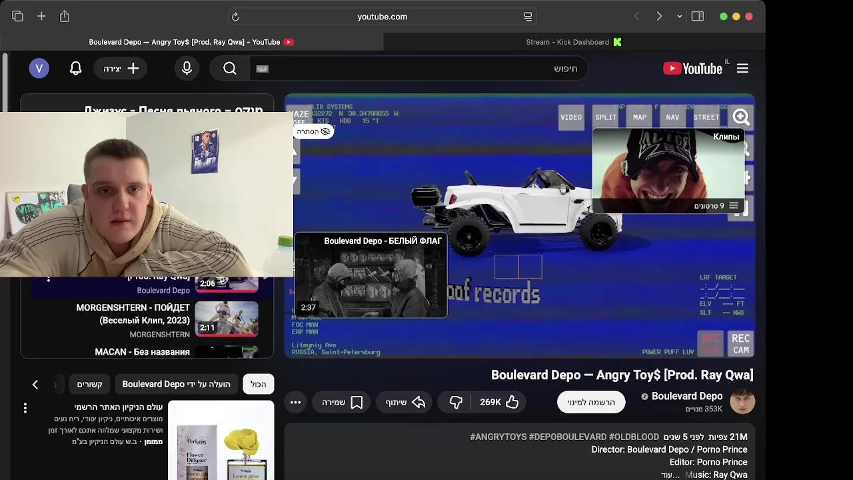Save the video (שמירה)
This screenshot has height=480, width=853.
pos(343,402)
